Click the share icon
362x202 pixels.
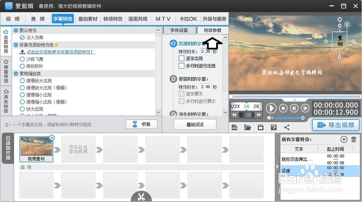(287, 127)
